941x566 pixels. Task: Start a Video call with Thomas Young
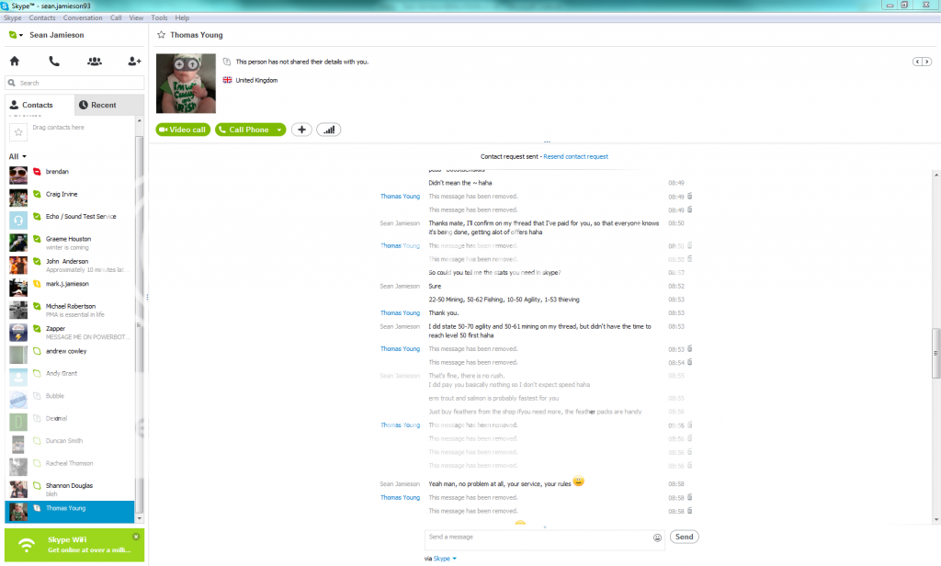pos(183,130)
